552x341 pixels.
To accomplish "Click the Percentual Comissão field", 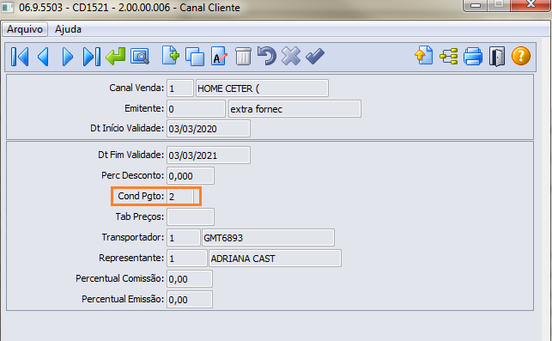I will click(190, 278).
